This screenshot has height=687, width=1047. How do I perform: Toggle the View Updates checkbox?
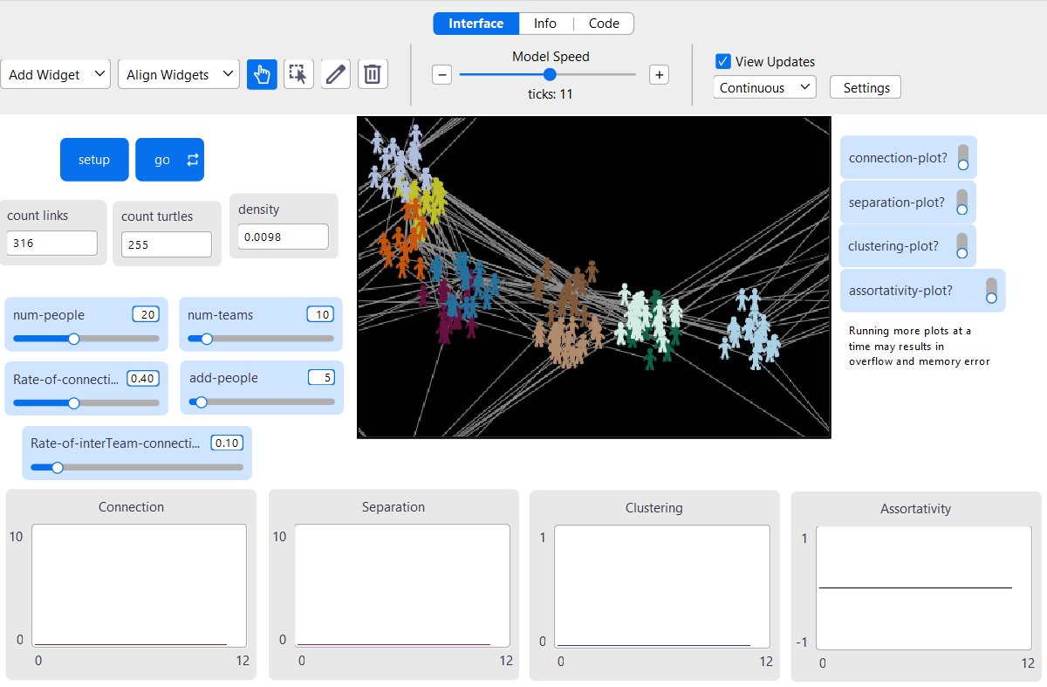(x=722, y=61)
